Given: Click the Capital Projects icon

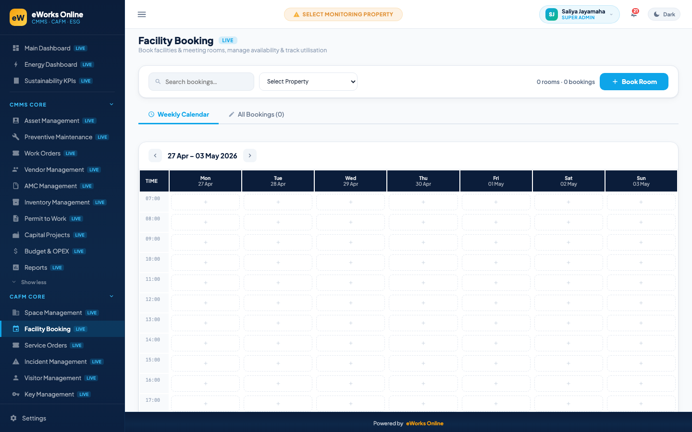Looking at the screenshot, I should click(16, 235).
